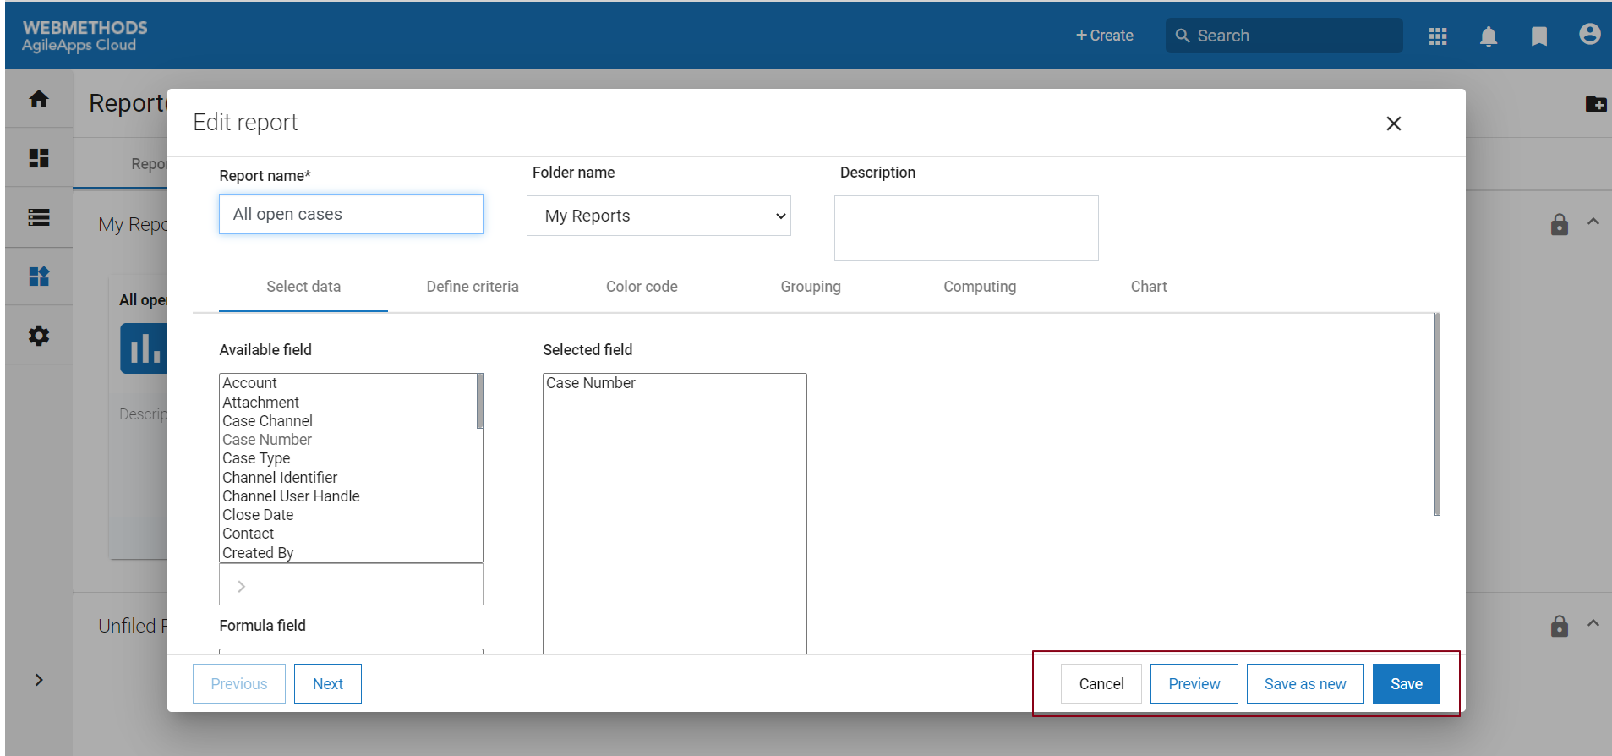
Task: Switch to the Select data tab
Action: (x=303, y=287)
